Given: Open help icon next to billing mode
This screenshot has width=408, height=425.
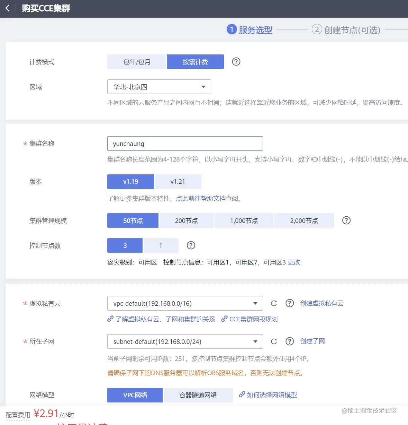Looking at the screenshot, I should coord(236,62).
